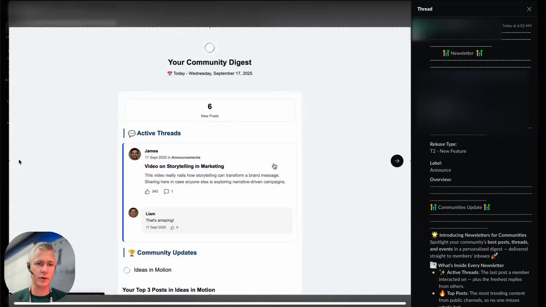Click the Community Updates section heading
Viewport: 546px width, 307px height.
pos(167,252)
